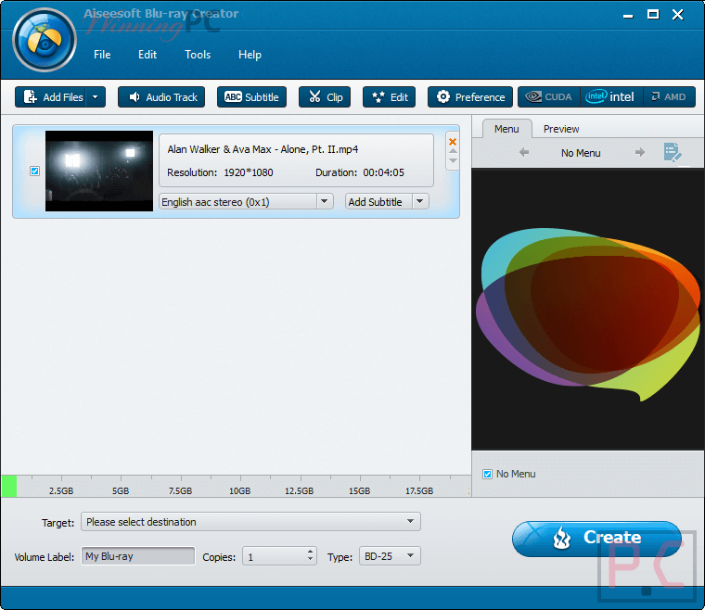Expand the Add Subtitle dropdown
Screen dimensions: 705x610
pos(420,202)
